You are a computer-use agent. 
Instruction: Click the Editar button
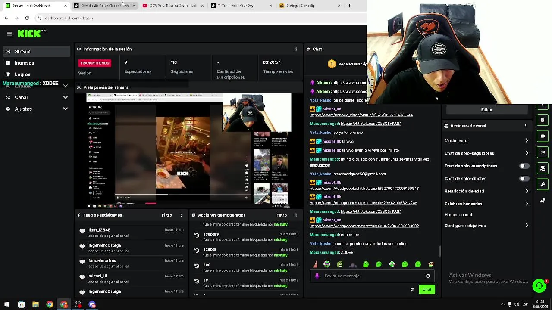point(486,109)
